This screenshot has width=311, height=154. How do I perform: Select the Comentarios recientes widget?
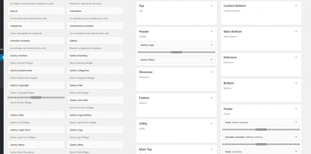95,26
